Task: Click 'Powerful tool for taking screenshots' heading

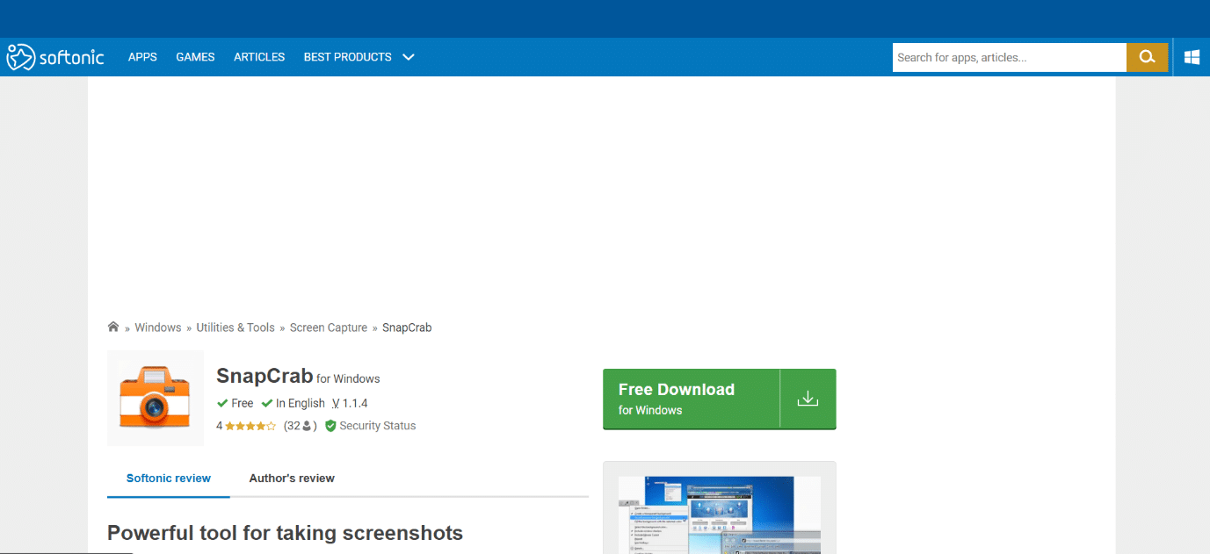Action: [x=285, y=533]
